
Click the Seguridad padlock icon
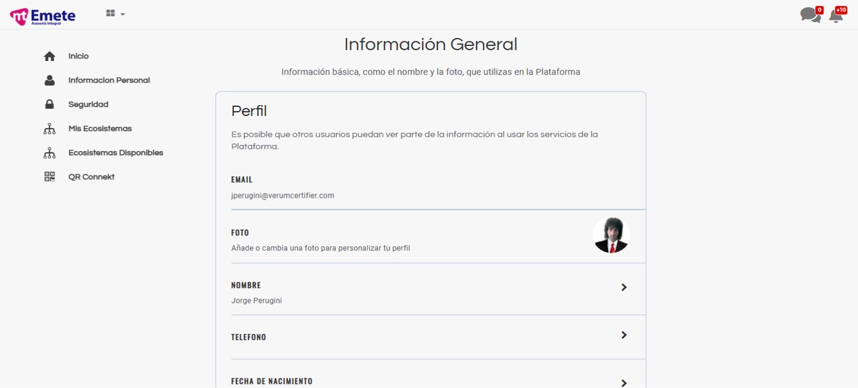(x=49, y=104)
